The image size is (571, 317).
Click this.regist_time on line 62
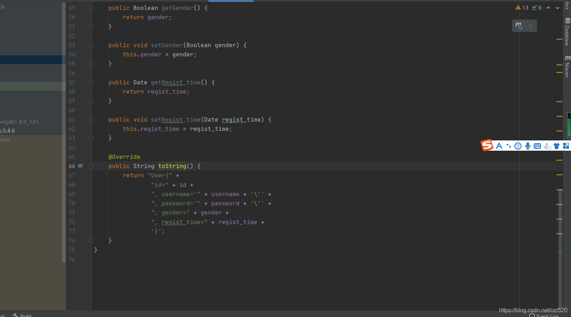click(151, 129)
